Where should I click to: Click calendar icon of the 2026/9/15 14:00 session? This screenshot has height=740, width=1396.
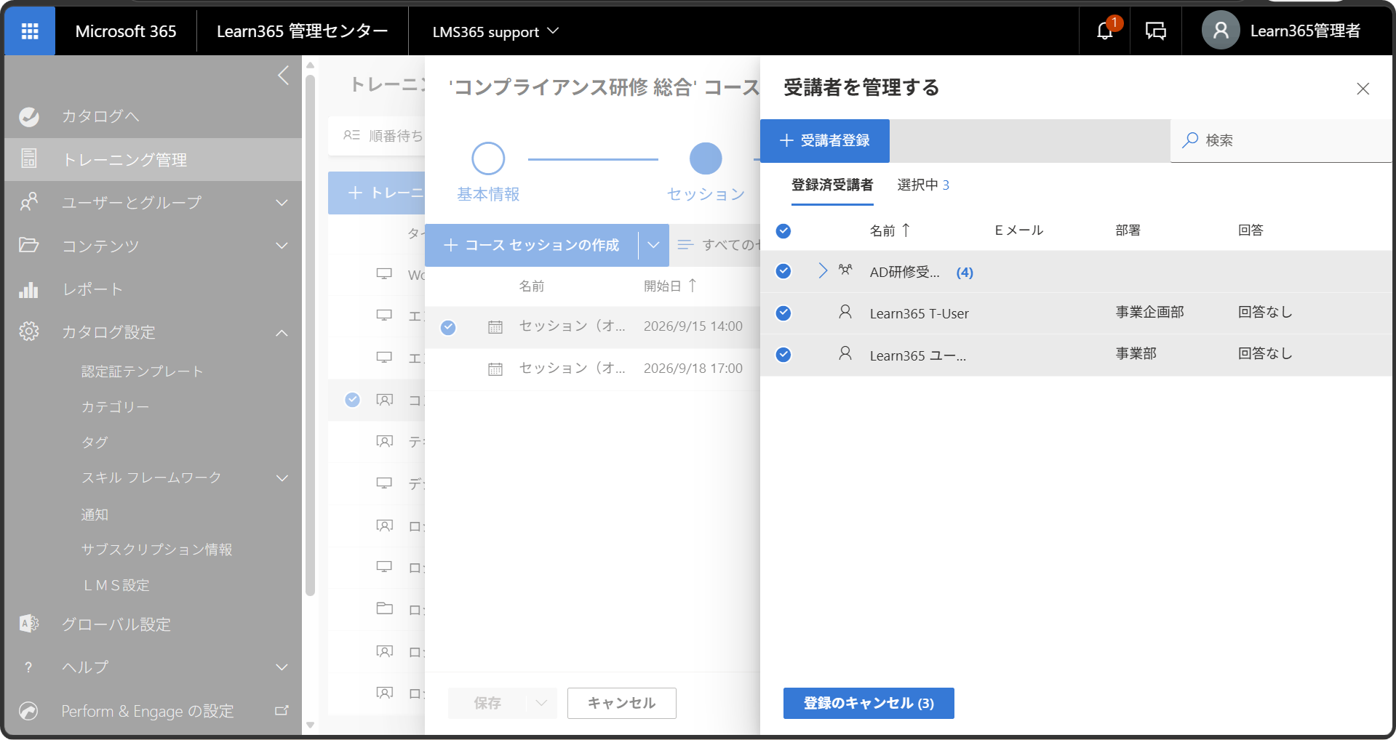(x=495, y=326)
